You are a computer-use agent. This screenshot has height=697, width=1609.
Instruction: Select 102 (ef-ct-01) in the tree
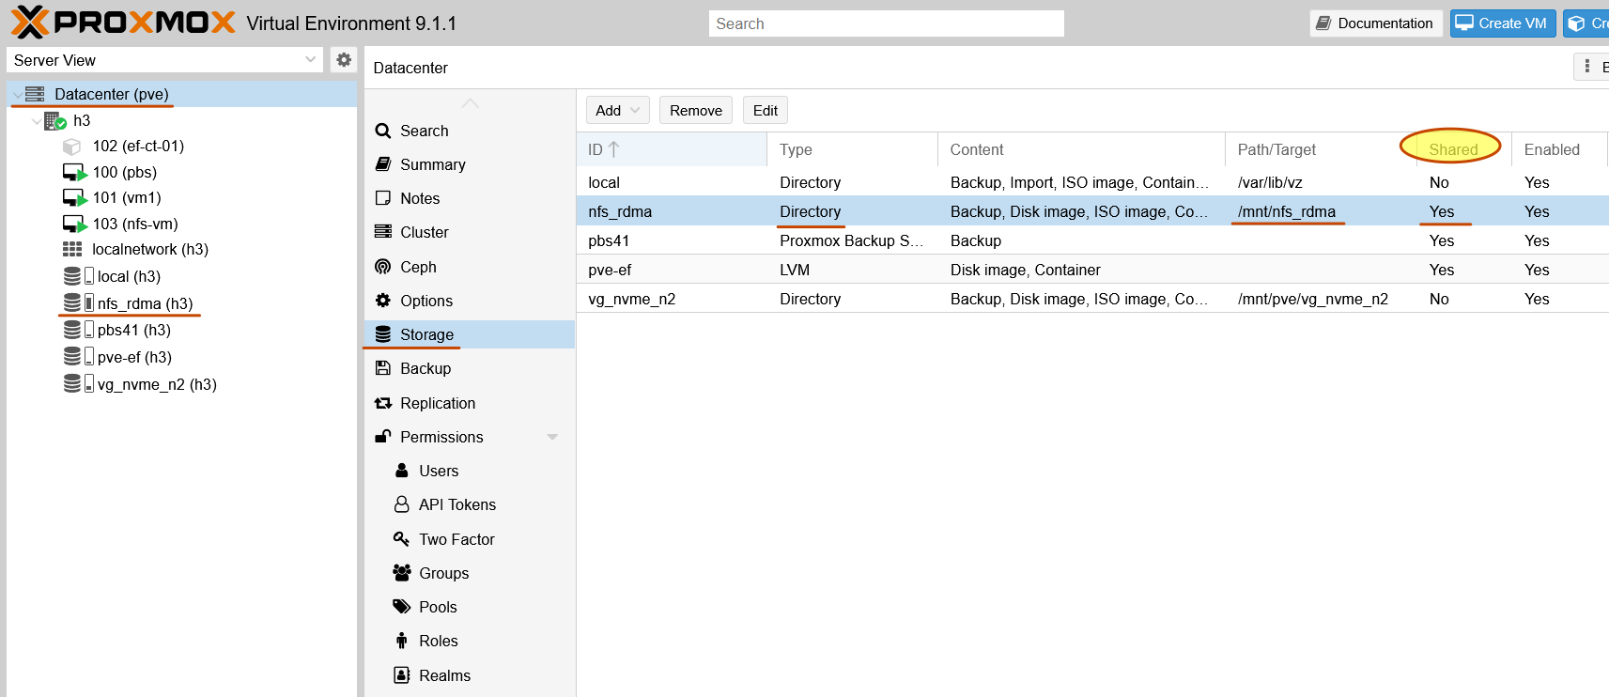click(138, 147)
